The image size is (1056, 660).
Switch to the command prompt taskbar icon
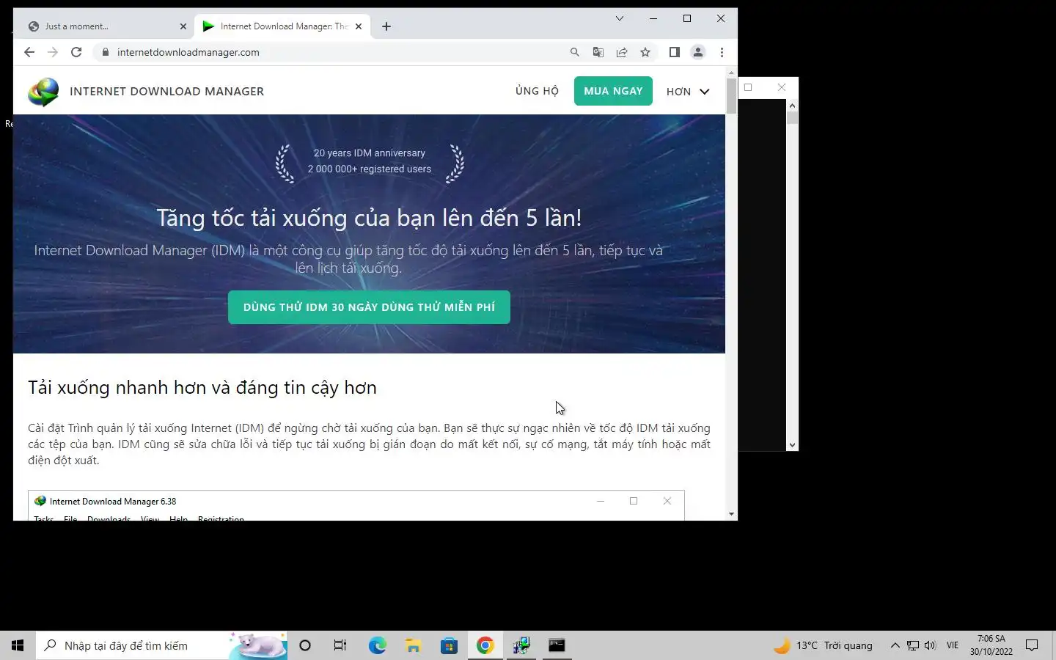click(x=557, y=645)
